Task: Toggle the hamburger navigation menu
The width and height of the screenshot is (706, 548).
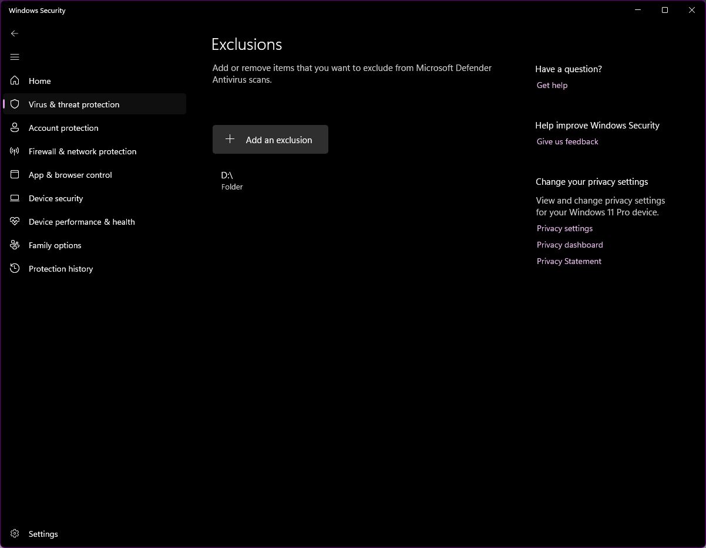Action: [15, 57]
